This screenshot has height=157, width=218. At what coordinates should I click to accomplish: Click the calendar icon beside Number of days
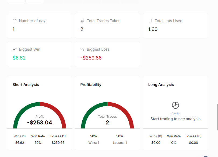pos(15,21)
